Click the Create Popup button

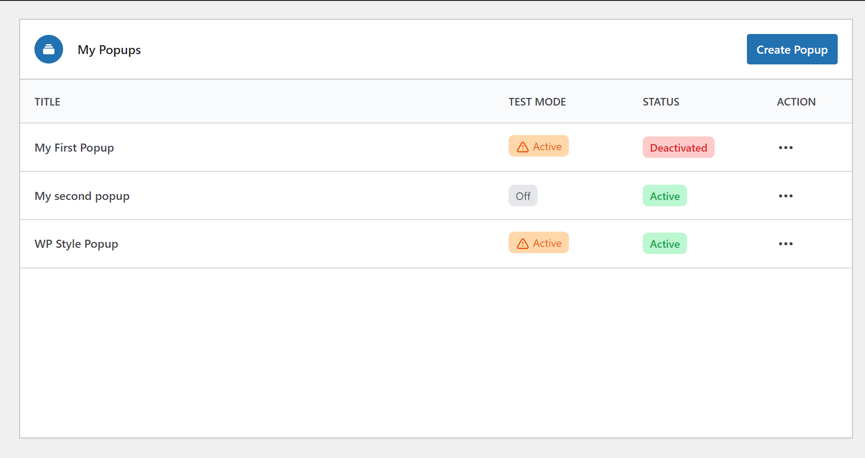[x=792, y=49]
